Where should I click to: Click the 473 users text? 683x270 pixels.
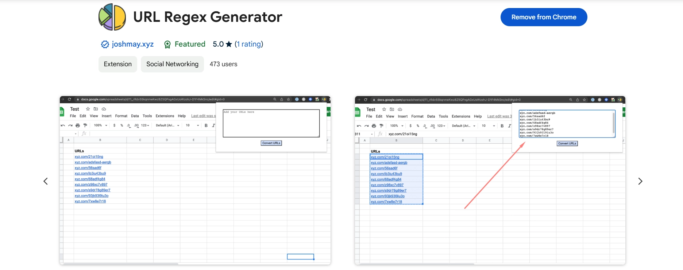pyautogui.click(x=223, y=64)
